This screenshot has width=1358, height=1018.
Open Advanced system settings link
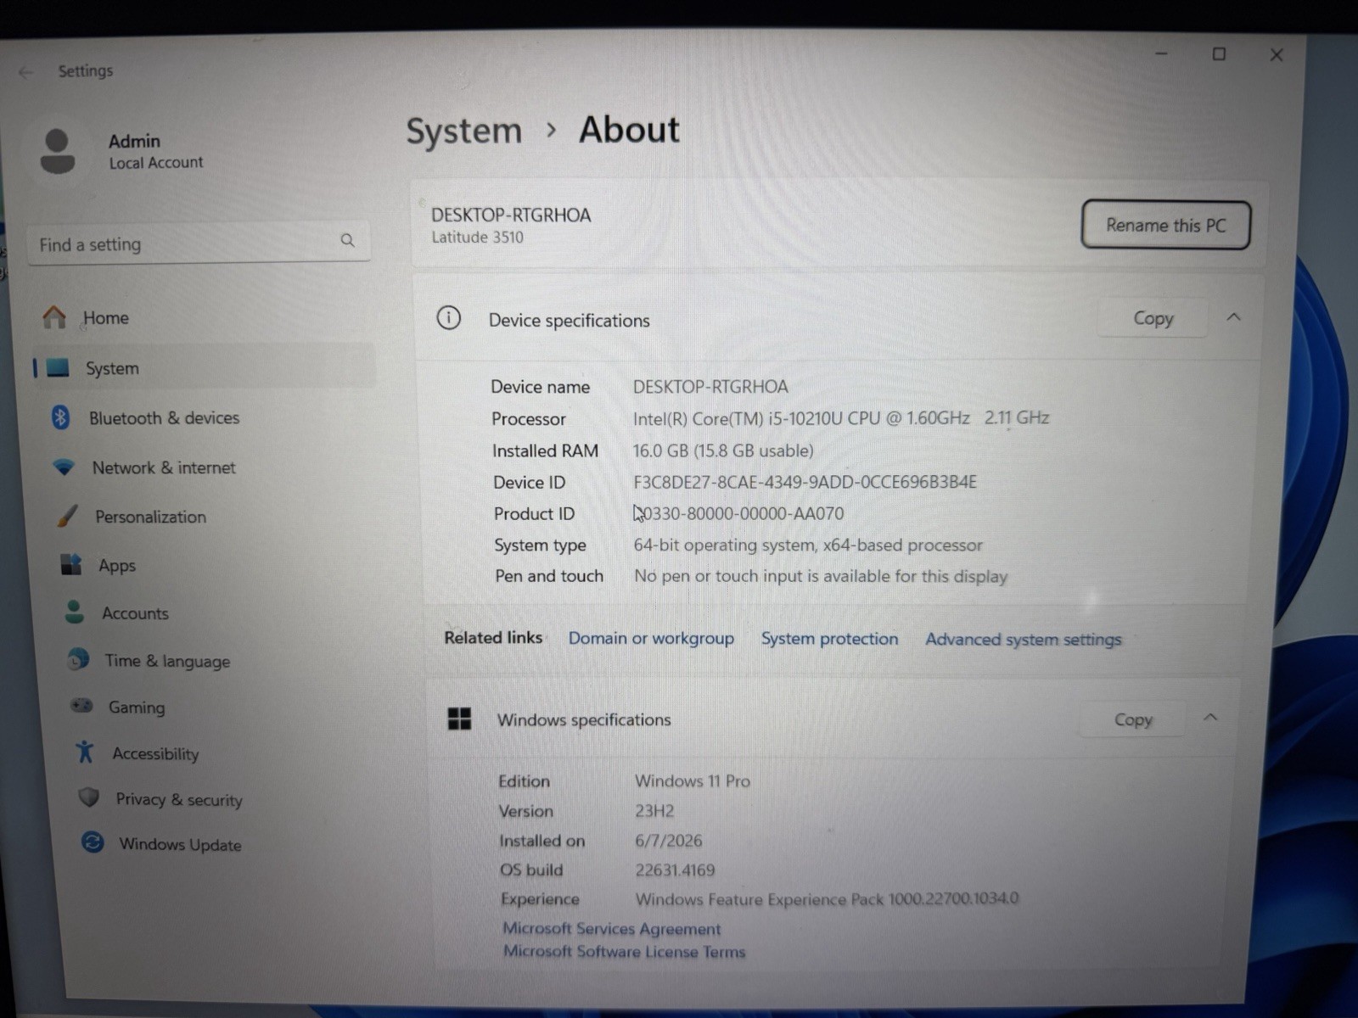(1023, 639)
